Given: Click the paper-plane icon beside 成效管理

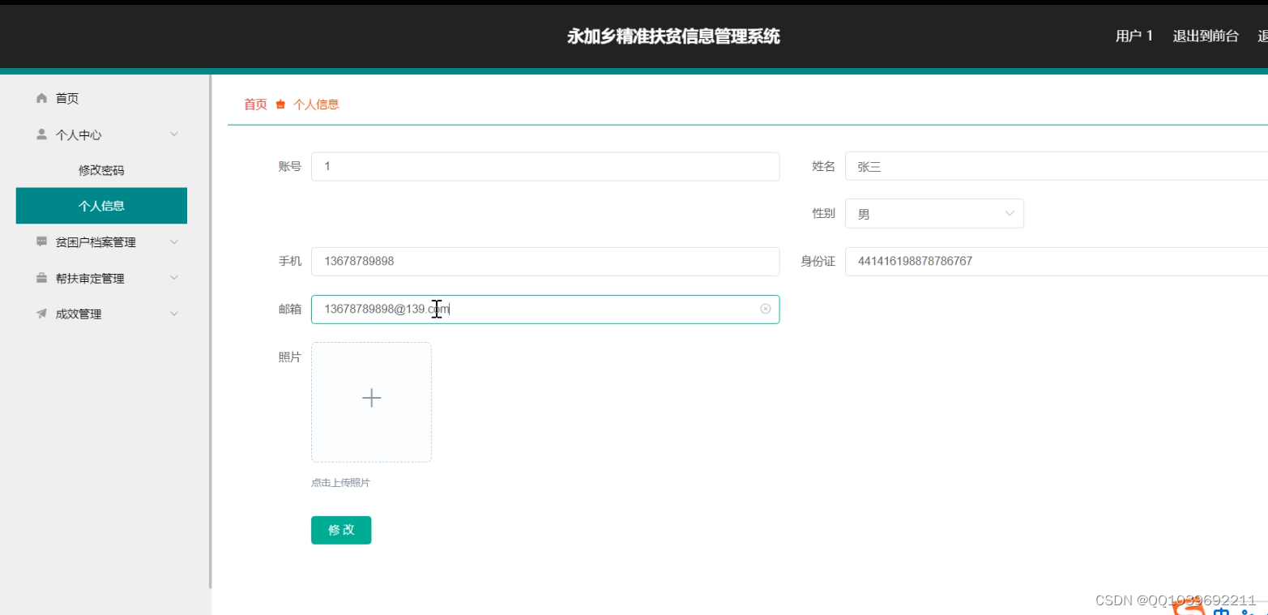Looking at the screenshot, I should (x=42, y=314).
